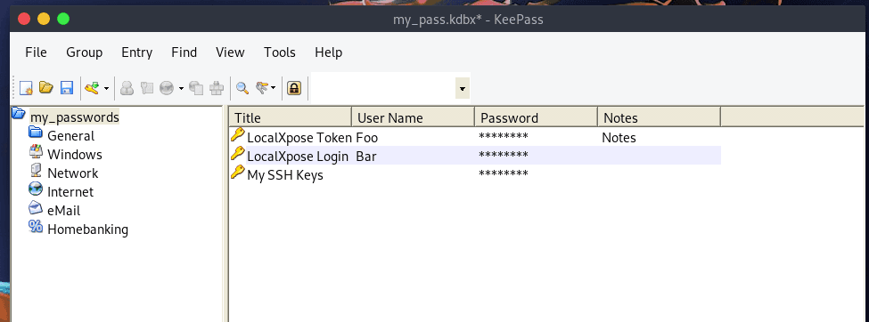
Task: Select the LocalXpose Token entry
Action: point(299,138)
